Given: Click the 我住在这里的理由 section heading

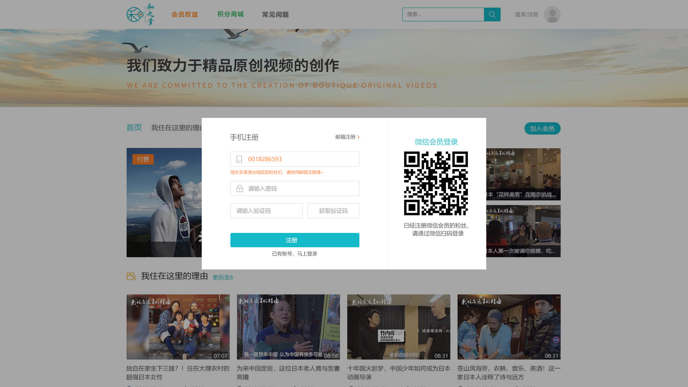Looking at the screenshot, I should pos(175,276).
